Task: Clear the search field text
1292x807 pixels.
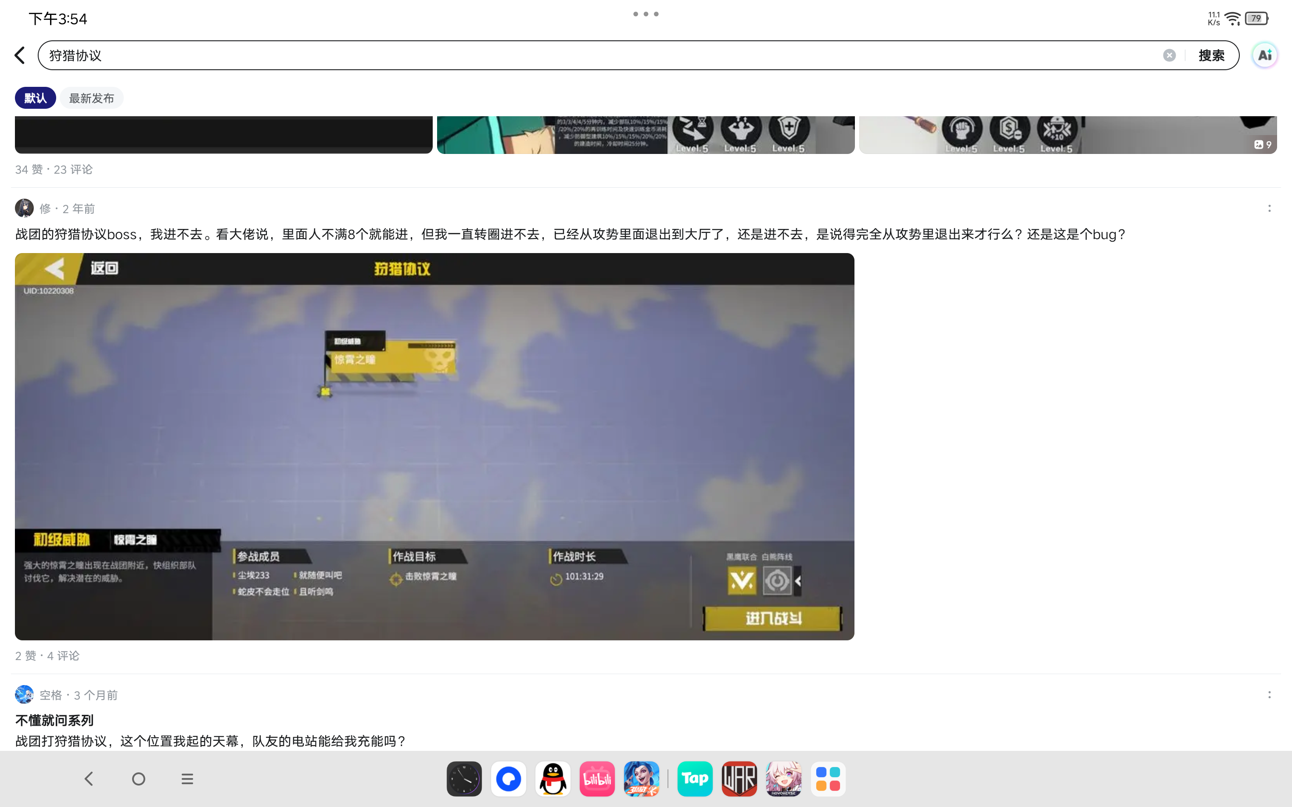Action: pyautogui.click(x=1169, y=56)
